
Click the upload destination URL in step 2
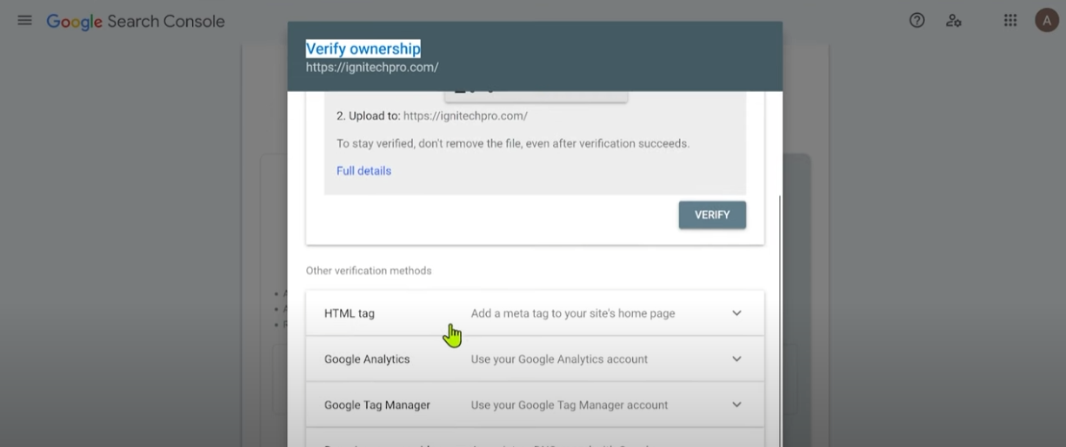click(x=465, y=115)
